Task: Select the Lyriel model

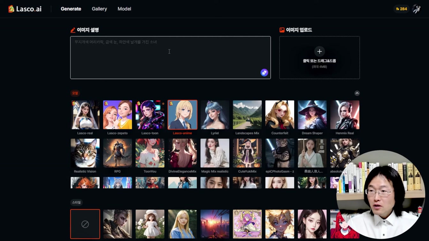Action: [x=215, y=115]
